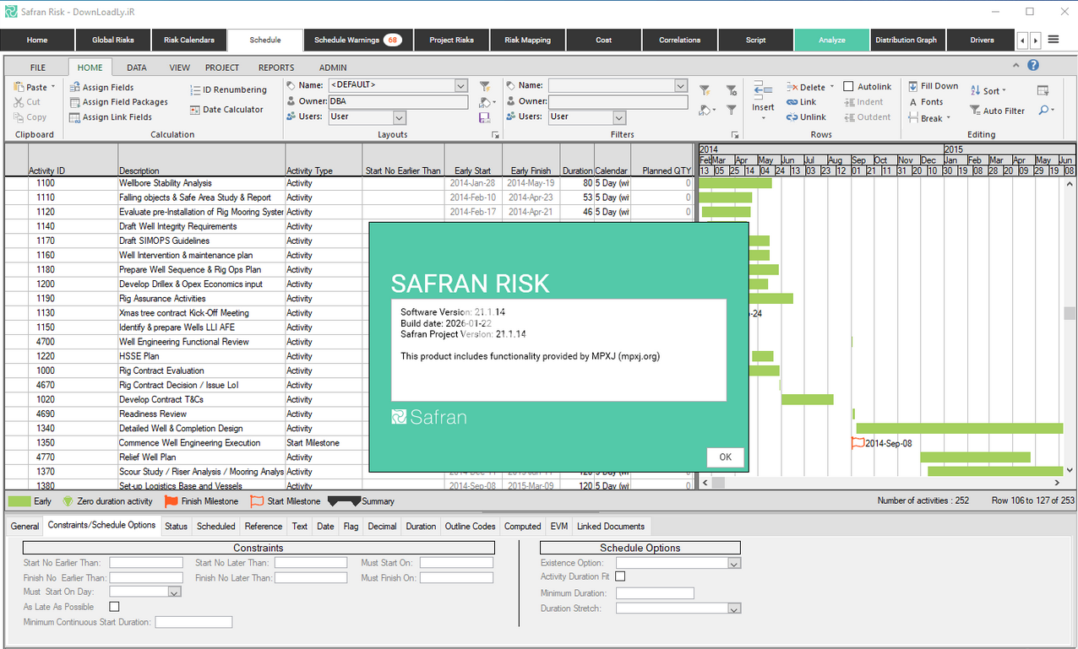Open the hamburger menu beside main tabs
Screen dimensions: 1078x649
point(1053,40)
